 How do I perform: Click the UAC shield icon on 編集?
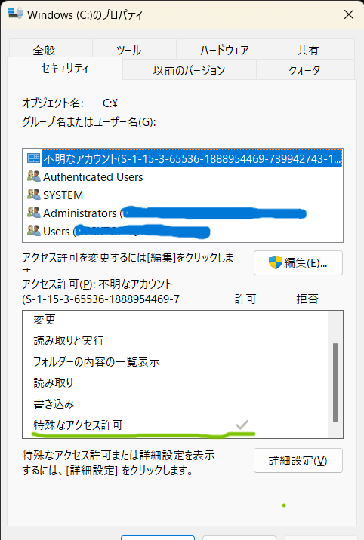276,262
